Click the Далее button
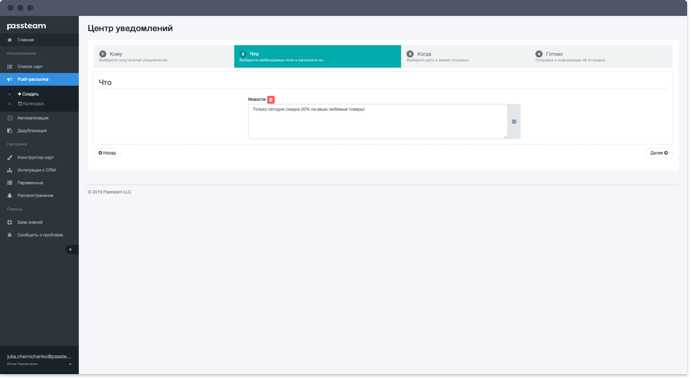 (659, 153)
